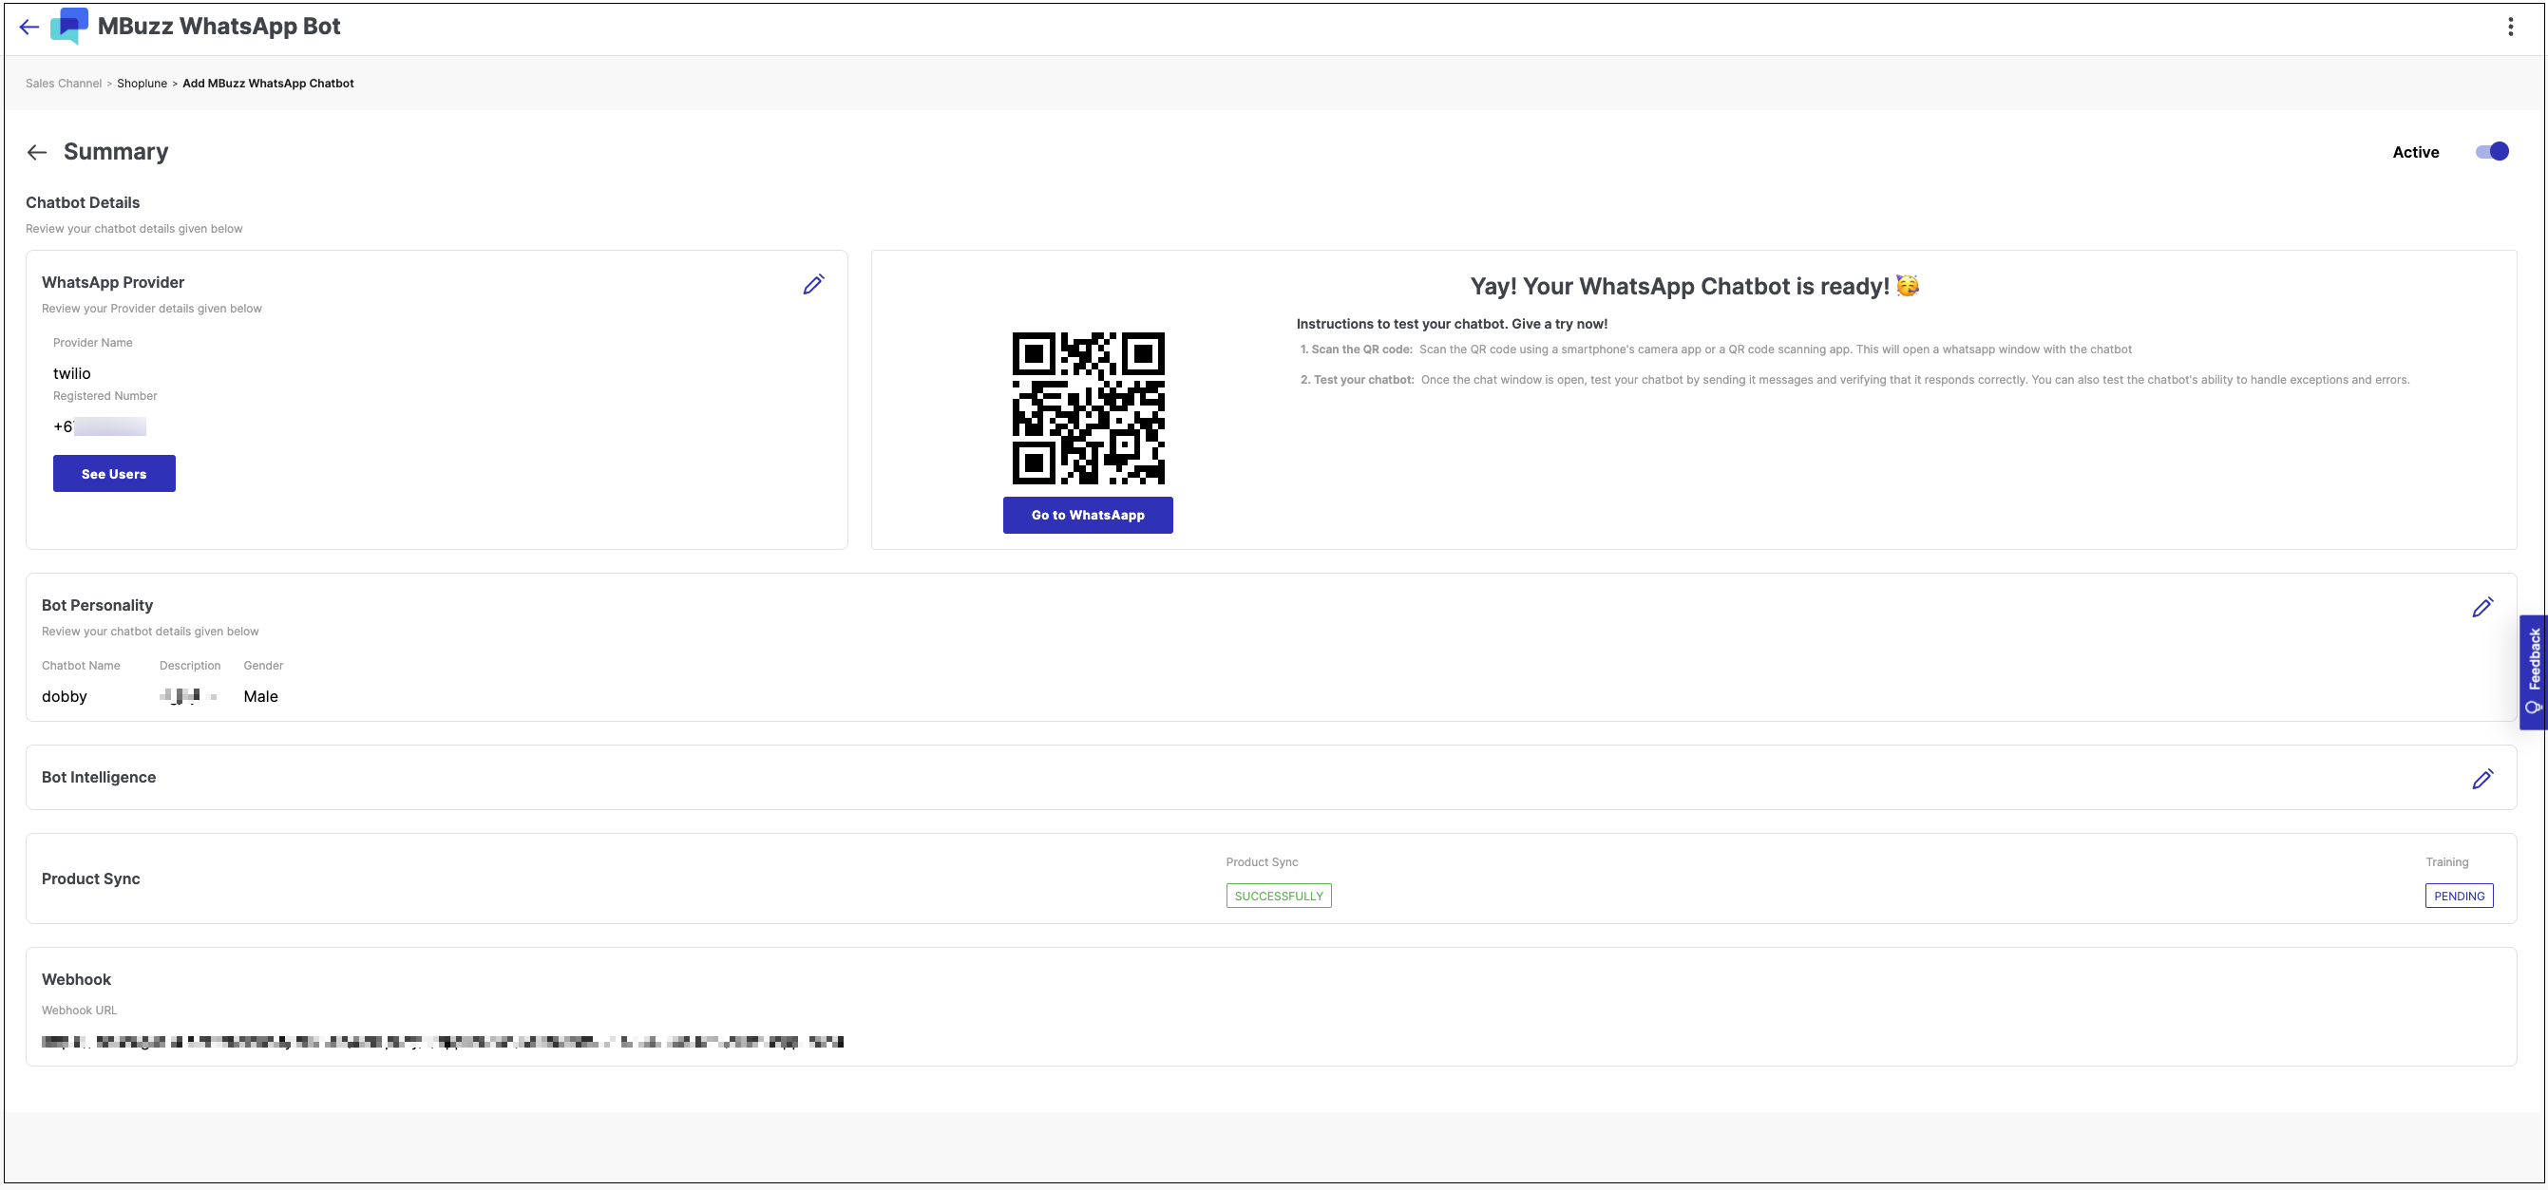Open Sales Channel breadcrumb link
2548x1190 pixels.
coord(64,85)
